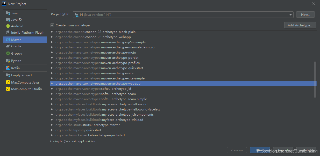The width and height of the screenshot is (320, 156).
Task: Select softeu-archetype-seam-simple archetype
Action: [182, 99]
